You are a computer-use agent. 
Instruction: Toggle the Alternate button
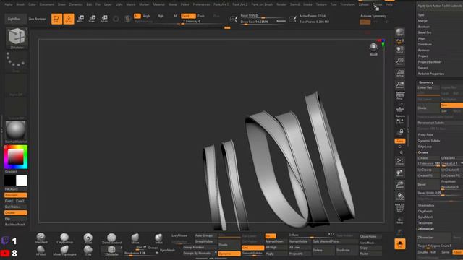tap(16, 195)
